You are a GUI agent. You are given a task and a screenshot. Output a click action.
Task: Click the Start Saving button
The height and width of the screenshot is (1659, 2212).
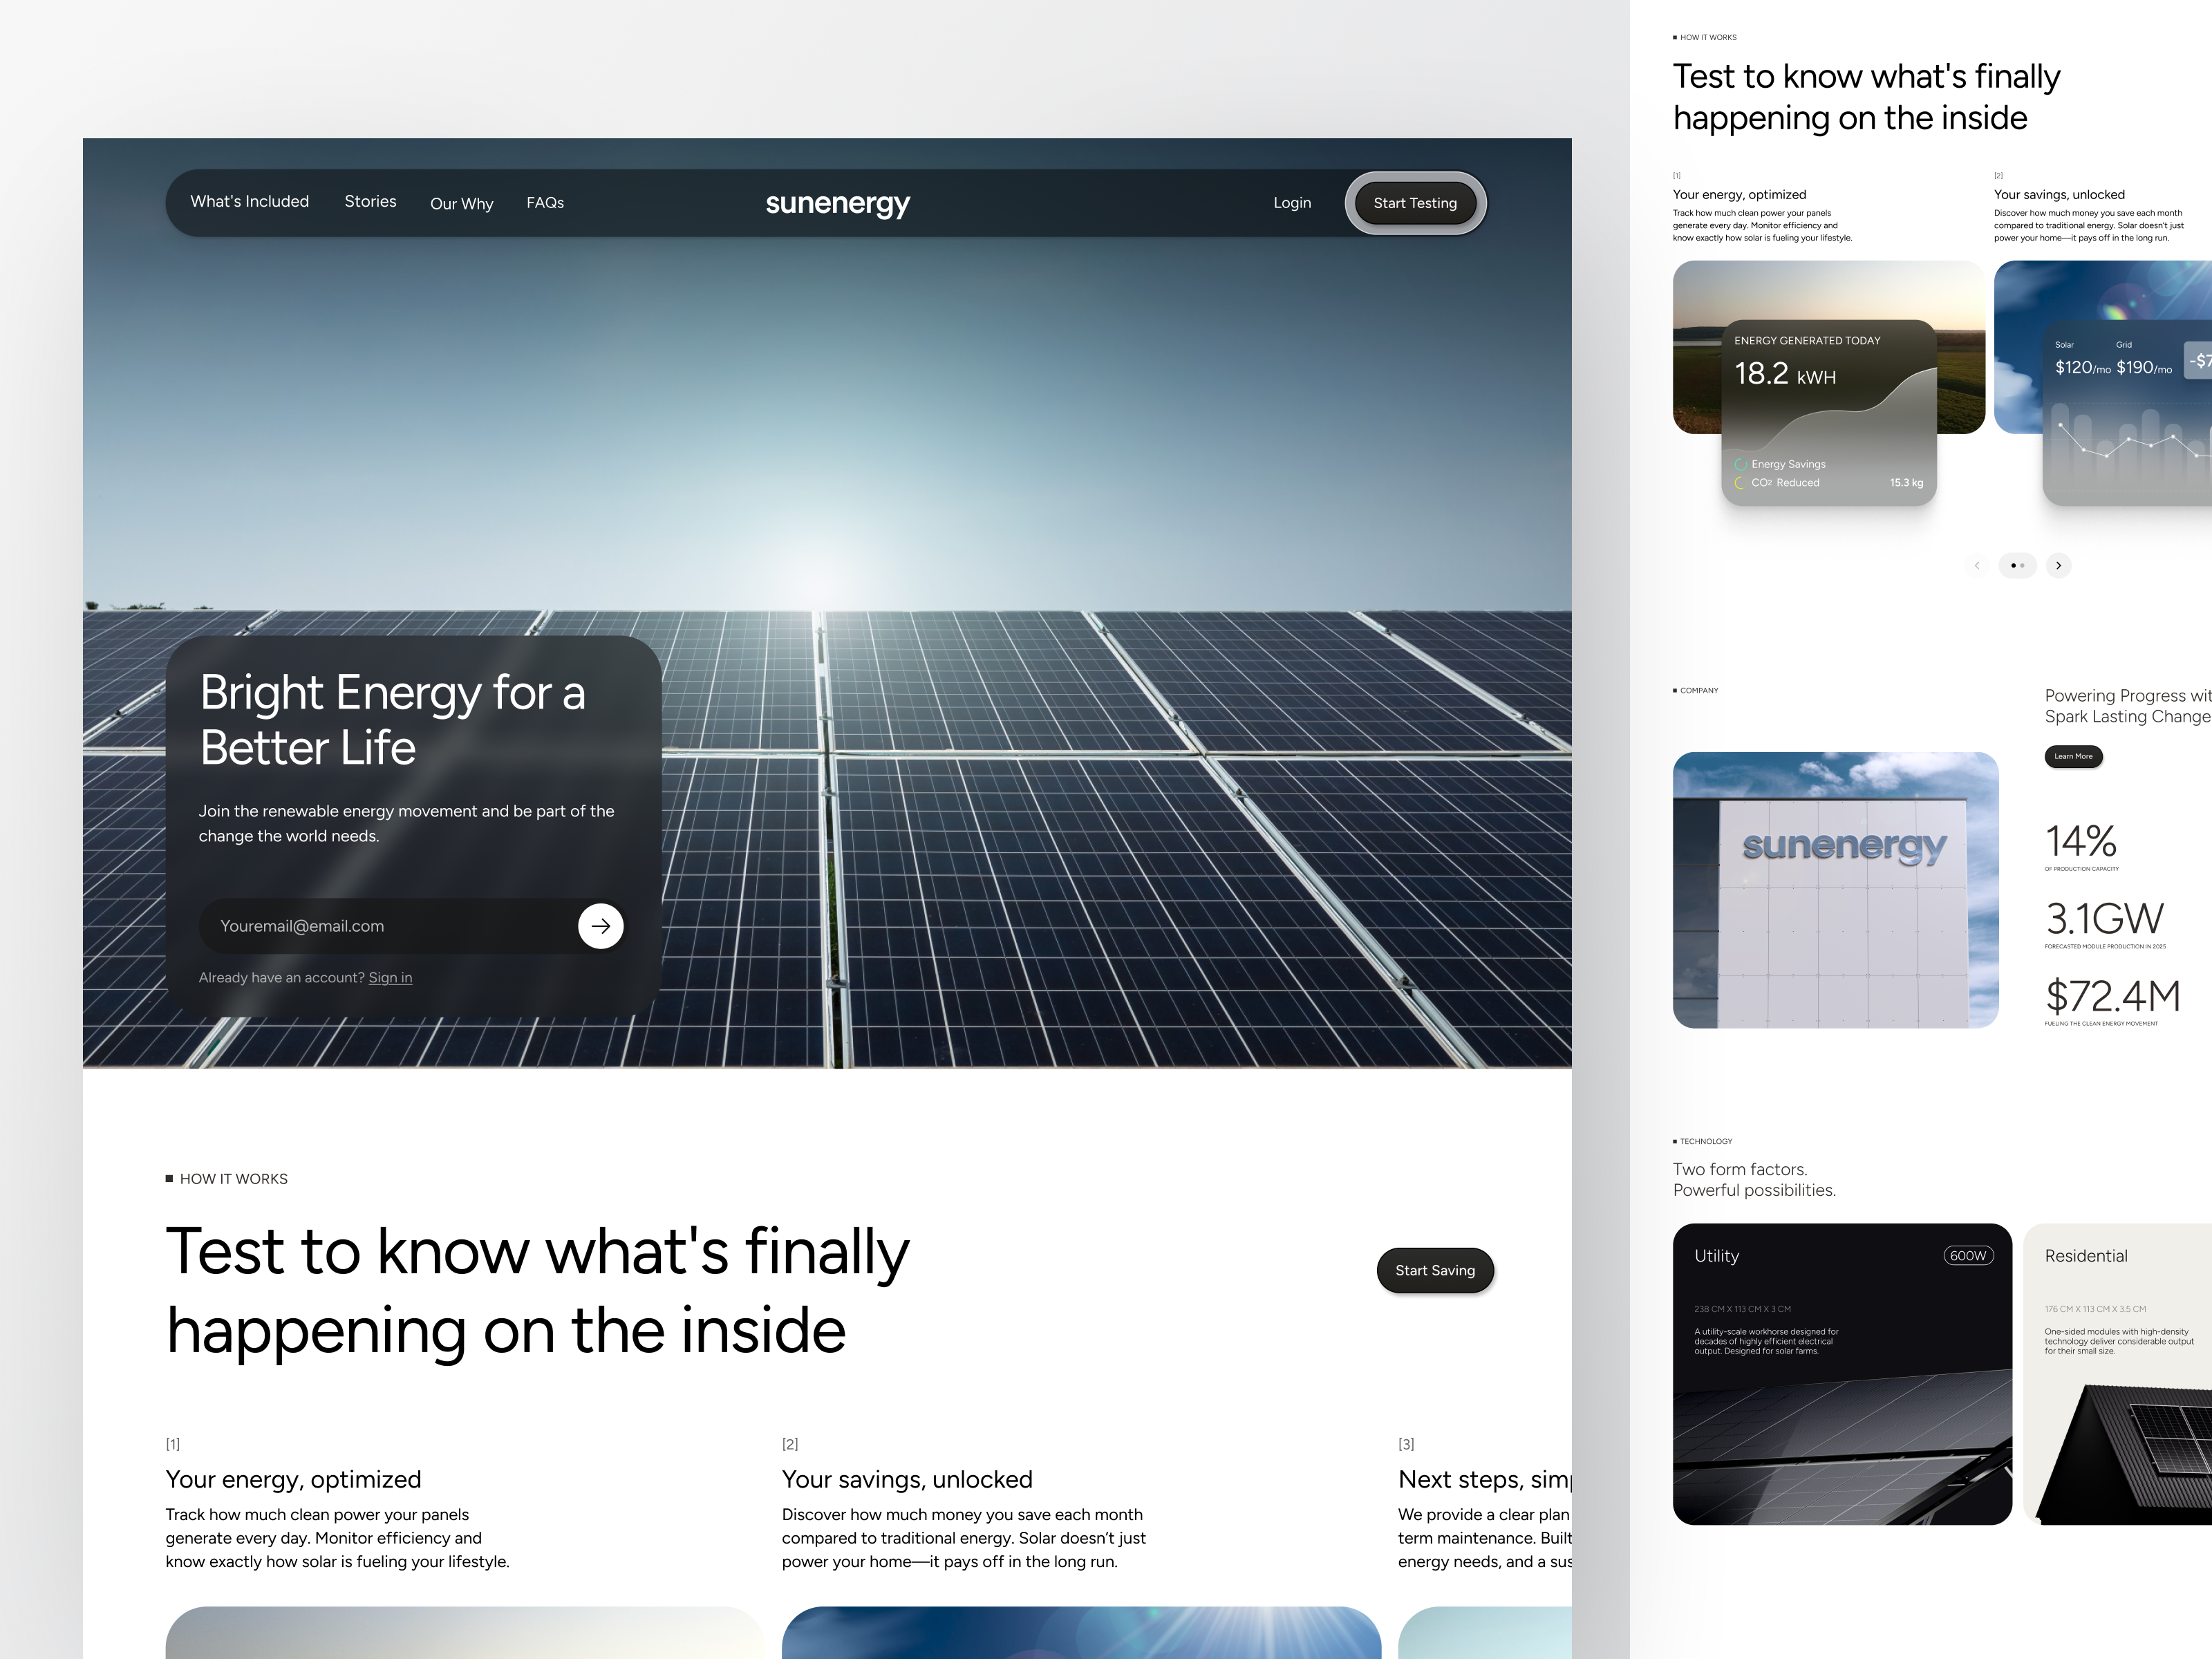1435,1270
